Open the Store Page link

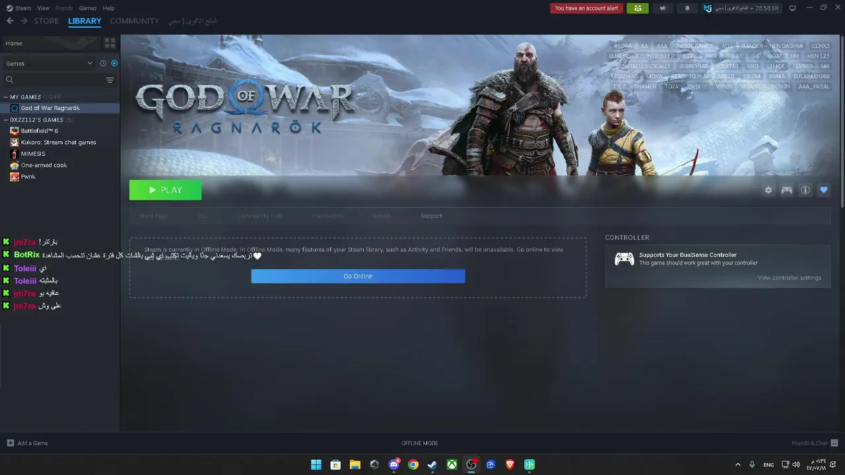(x=153, y=216)
